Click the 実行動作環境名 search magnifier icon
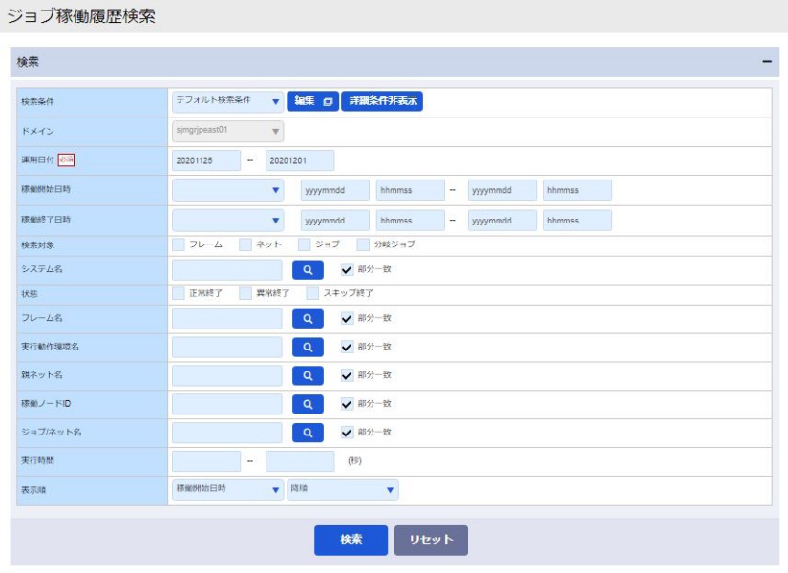This screenshot has width=788, height=573. (308, 348)
